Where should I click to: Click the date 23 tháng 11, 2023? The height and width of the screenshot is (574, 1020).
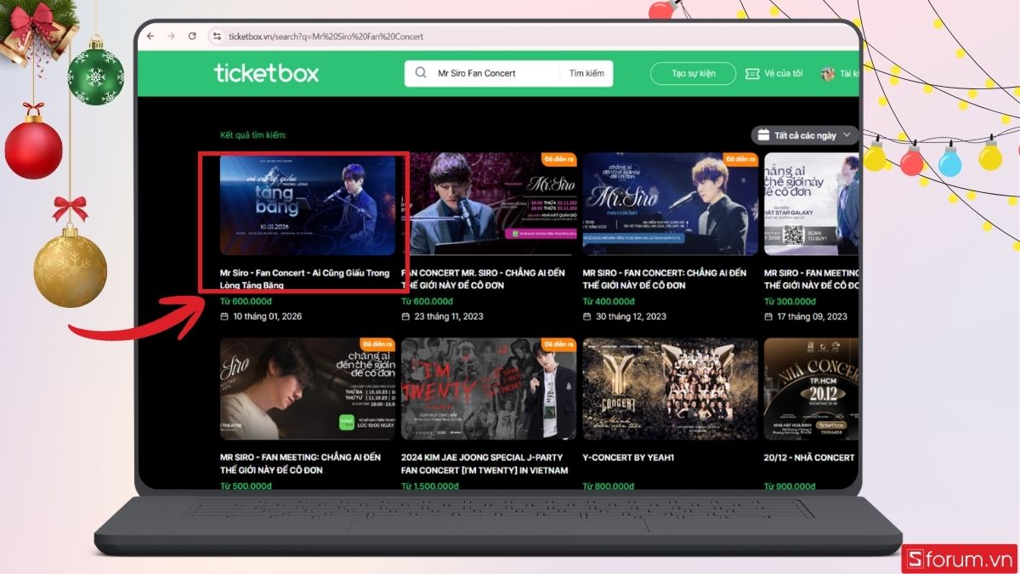449,316
